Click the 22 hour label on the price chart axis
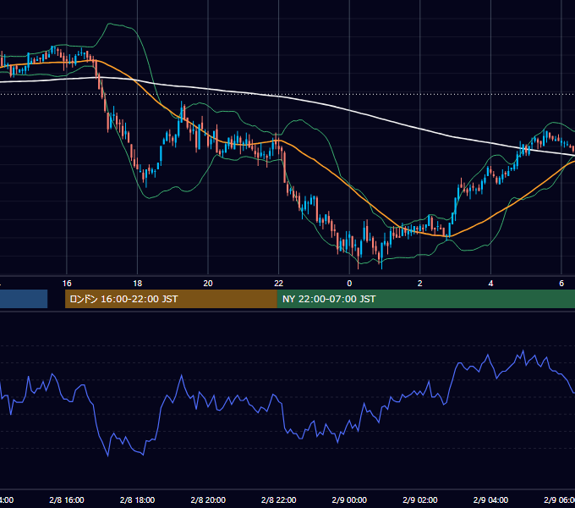The width and height of the screenshot is (575, 508). [x=279, y=284]
